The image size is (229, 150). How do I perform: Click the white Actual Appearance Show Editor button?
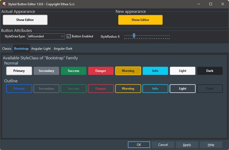click(x=25, y=20)
